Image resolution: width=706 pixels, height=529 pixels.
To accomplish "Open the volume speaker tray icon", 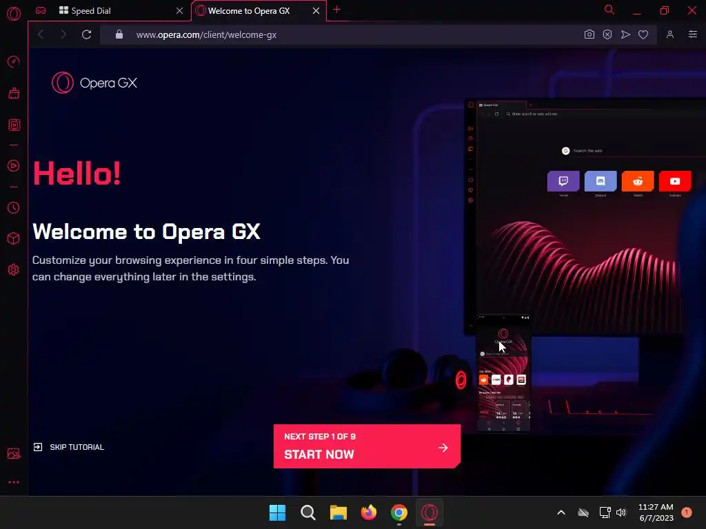I will tap(621, 512).
